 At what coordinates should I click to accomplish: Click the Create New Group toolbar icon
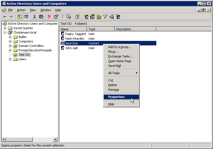tap(92, 17)
